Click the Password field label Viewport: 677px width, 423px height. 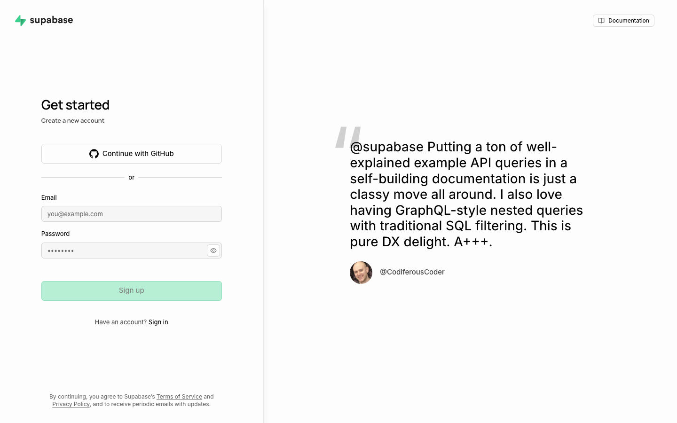pos(55,234)
